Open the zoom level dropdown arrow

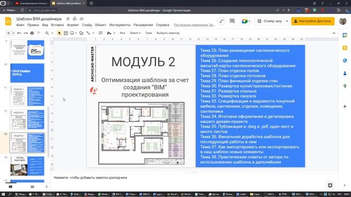(52, 33)
